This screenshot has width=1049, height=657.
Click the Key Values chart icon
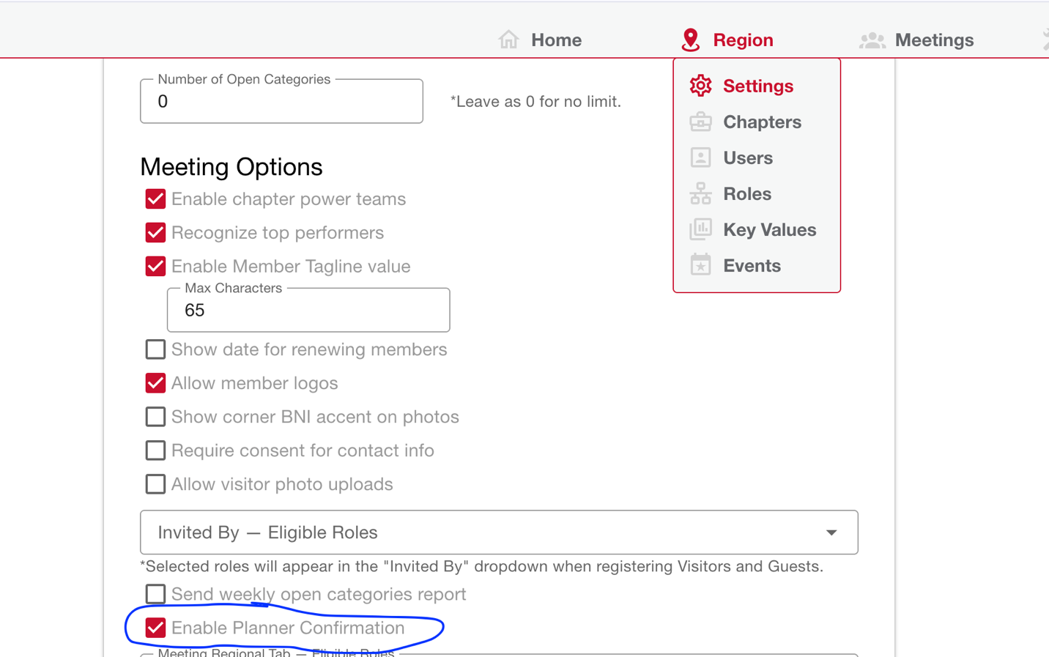pyautogui.click(x=700, y=229)
